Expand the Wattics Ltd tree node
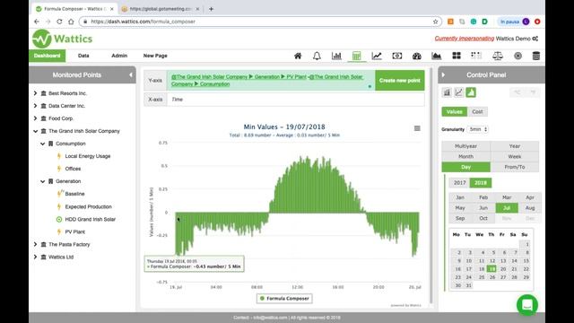 coord(36,258)
